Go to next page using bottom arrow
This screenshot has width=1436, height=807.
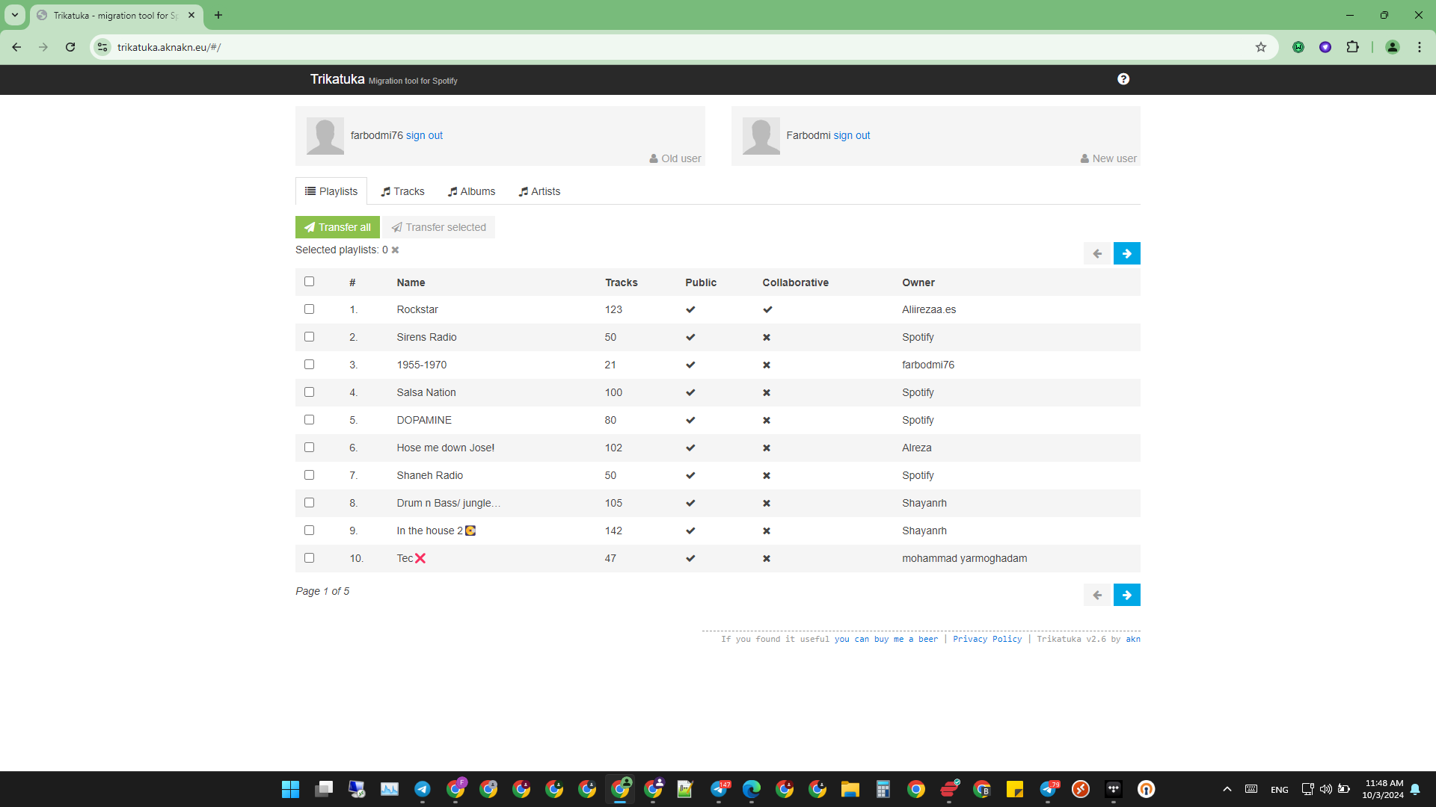(1126, 595)
